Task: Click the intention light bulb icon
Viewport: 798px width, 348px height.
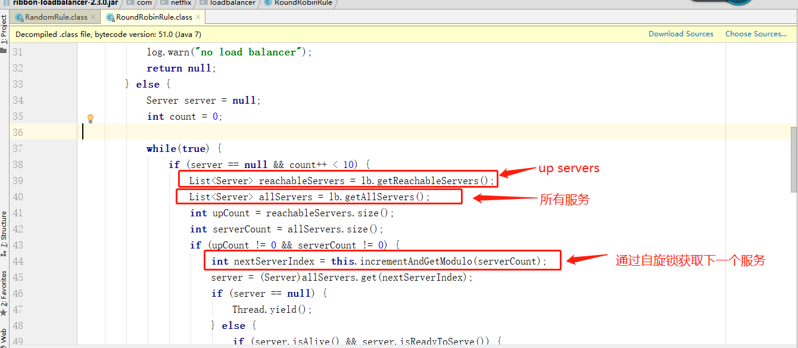Action: (x=91, y=119)
